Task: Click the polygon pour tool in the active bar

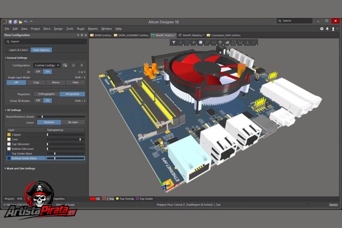Action: 227,42
